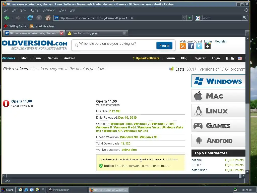Open the Windows Start button
The height and width of the screenshot is (193, 257).
tap(8, 190)
